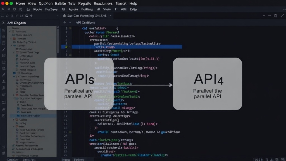Viewport: 286px width, 161px height.
Task: Open the Help menu
Action: (x=133, y=3)
